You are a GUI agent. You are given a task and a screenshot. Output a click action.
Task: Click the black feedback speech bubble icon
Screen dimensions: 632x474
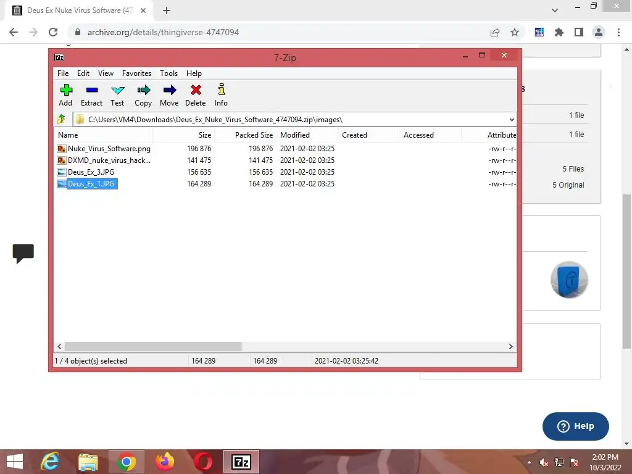(23, 254)
